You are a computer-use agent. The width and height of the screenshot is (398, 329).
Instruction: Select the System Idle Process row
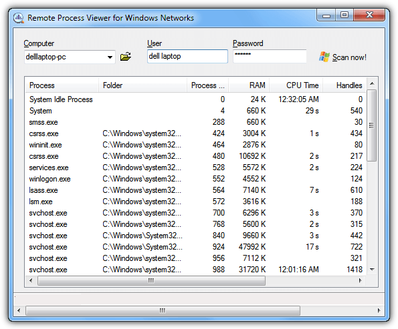196,99
